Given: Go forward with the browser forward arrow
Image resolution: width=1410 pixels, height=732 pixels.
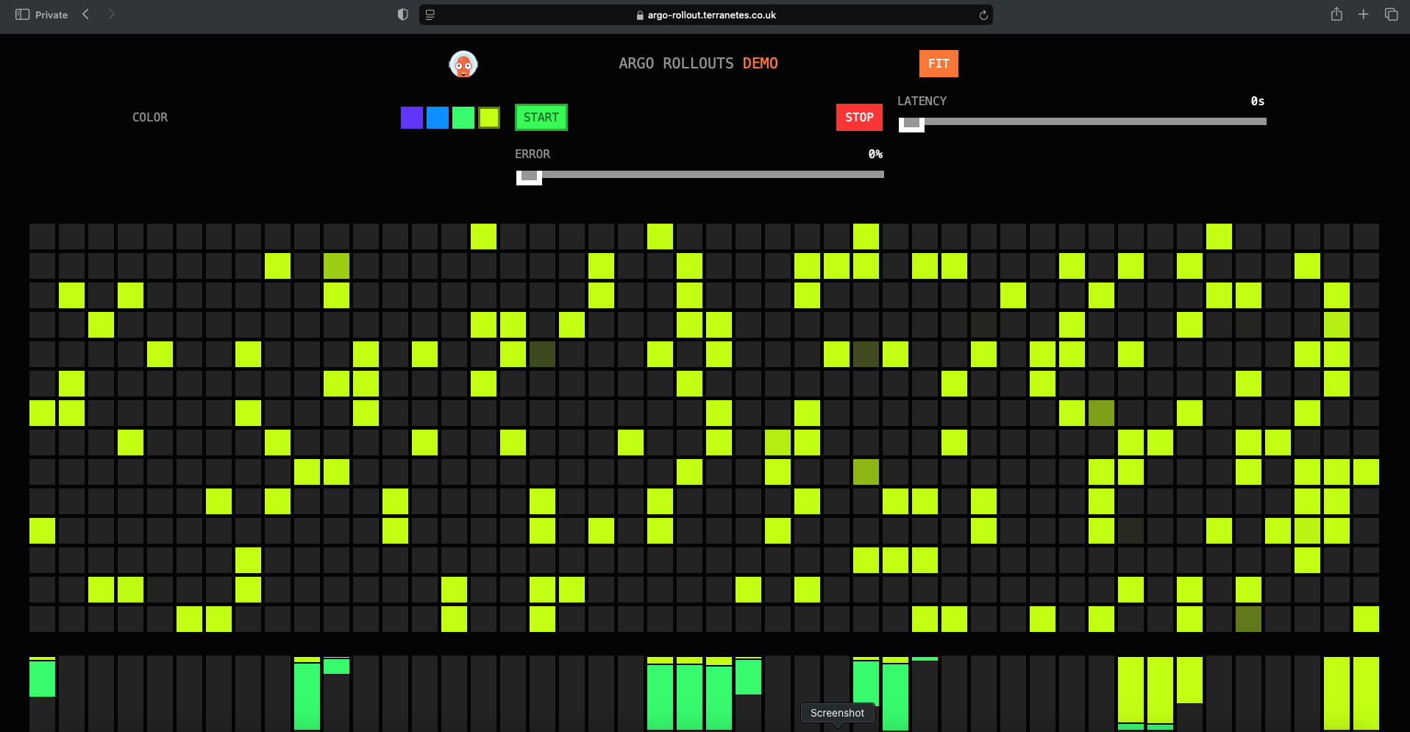Looking at the screenshot, I should [111, 14].
